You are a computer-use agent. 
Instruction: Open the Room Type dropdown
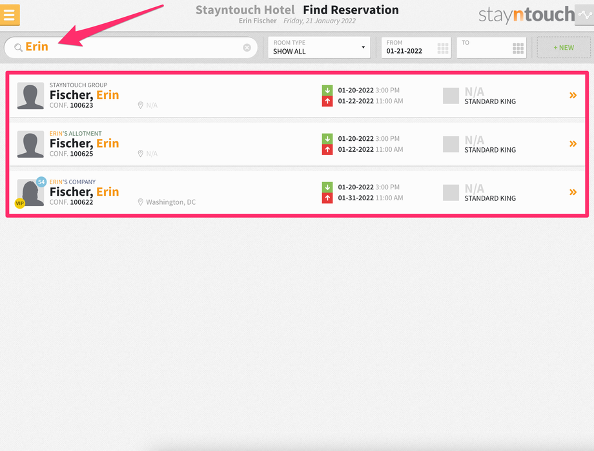pyautogui.click(x=319, y=47)
